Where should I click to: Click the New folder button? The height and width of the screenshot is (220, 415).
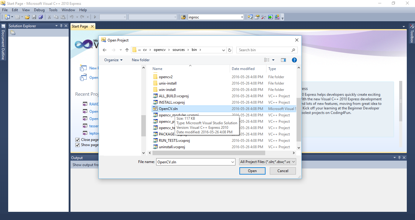click(x=141, y=60)
